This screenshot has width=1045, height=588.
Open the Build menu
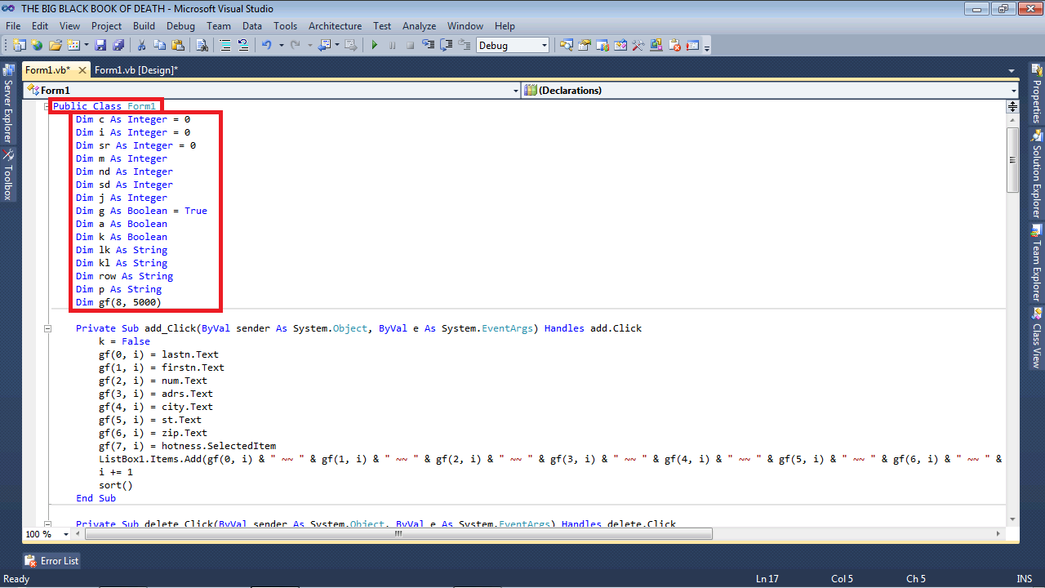click(144, 26)
